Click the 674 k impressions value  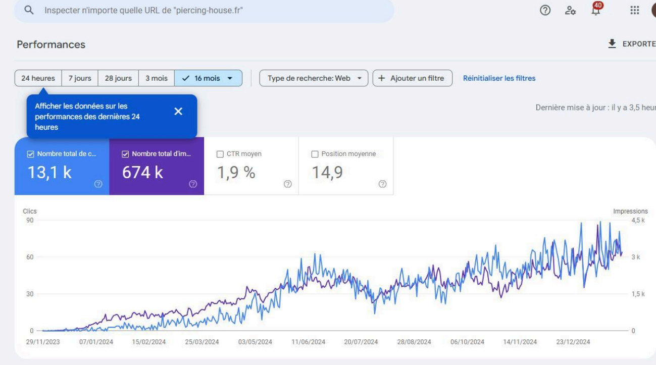click(x=142, y=172)
